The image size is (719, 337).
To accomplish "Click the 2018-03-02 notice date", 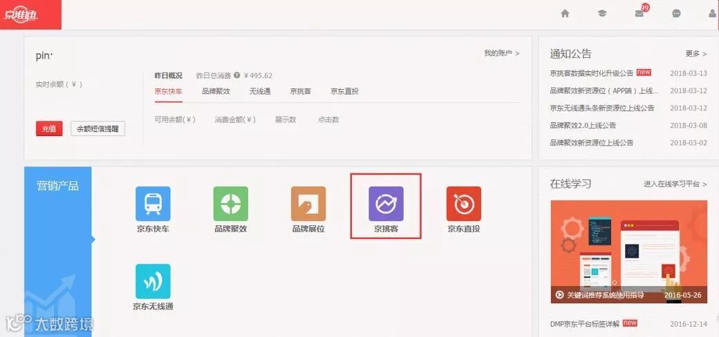I will point(689,143).
